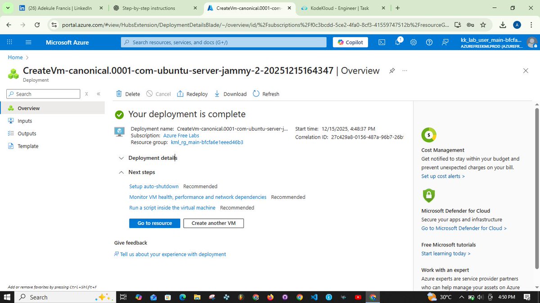Click Start learning today link
This screenshot has width=540, height=303.
coord(446,253)
